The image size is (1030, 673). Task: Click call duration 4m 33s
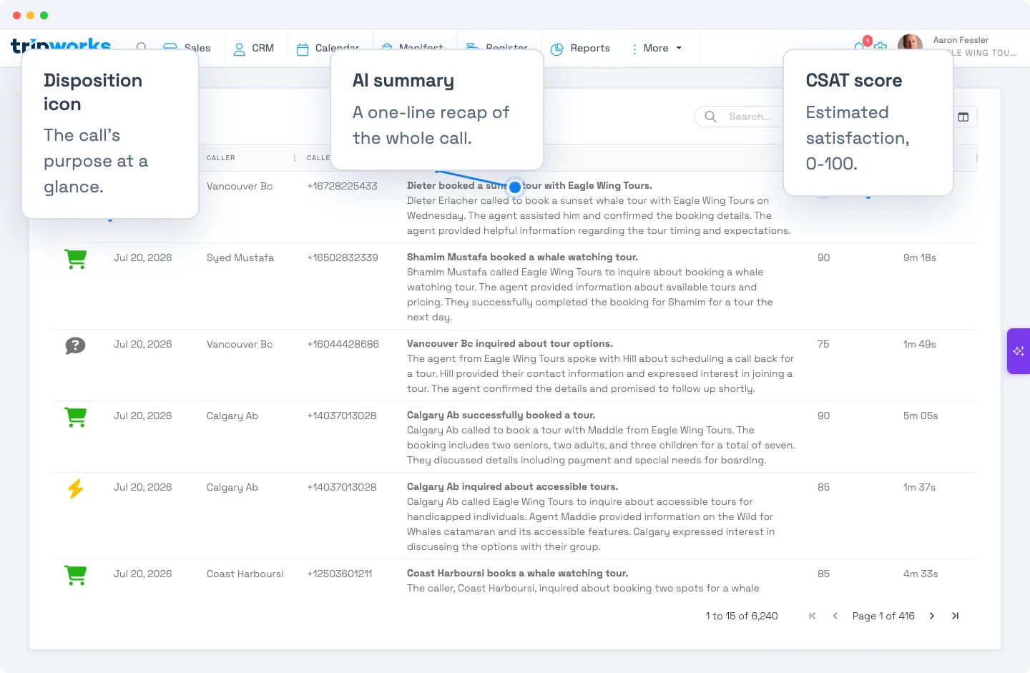click(x=921, y=574)
